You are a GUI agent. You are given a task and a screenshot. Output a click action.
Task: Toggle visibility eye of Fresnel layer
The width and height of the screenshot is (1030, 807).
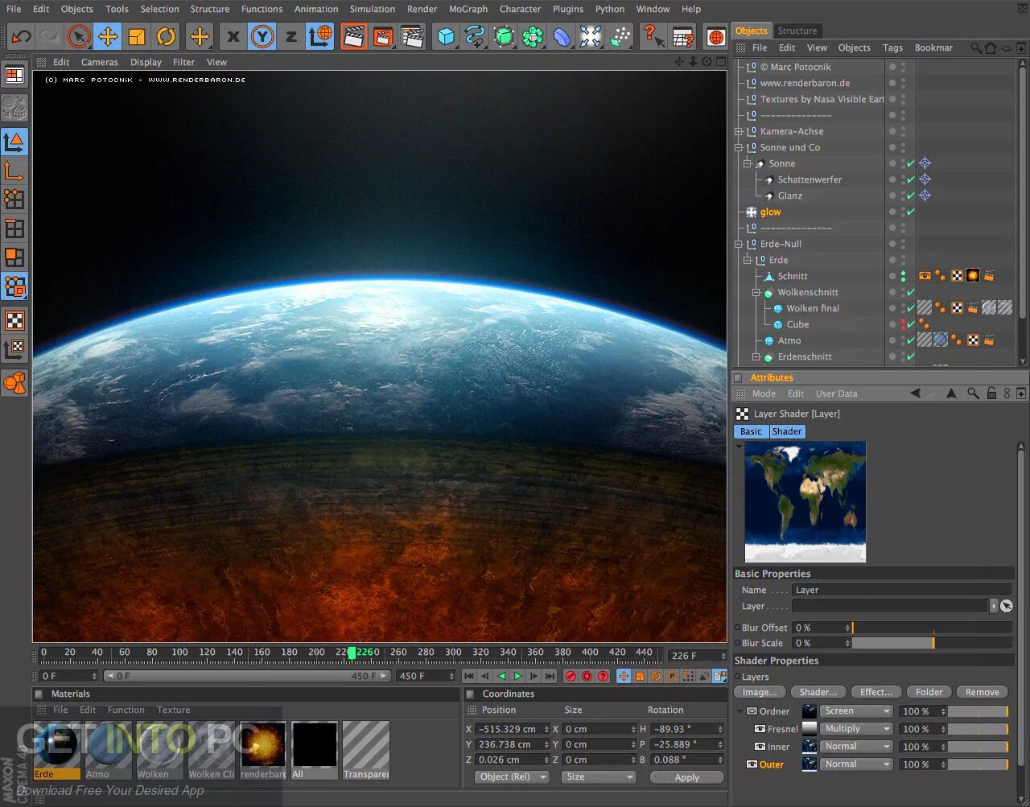coord(759,729)
